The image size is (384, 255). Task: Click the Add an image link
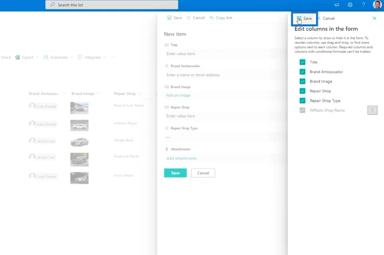tap(178, 95)
